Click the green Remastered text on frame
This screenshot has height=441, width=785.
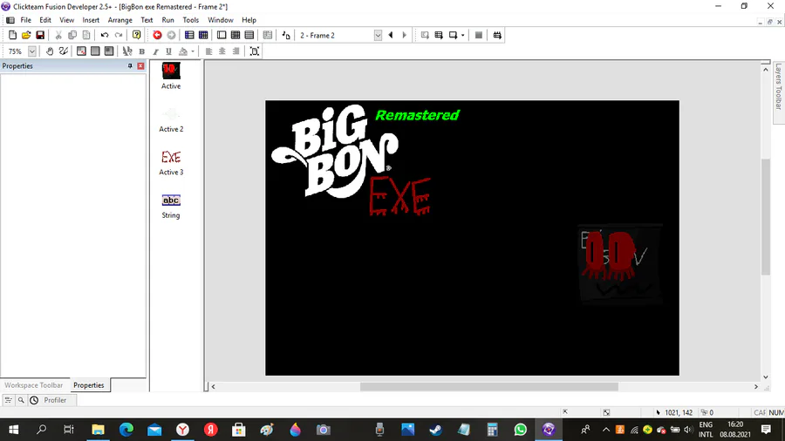pyautogui.click(x=417, y=116)
